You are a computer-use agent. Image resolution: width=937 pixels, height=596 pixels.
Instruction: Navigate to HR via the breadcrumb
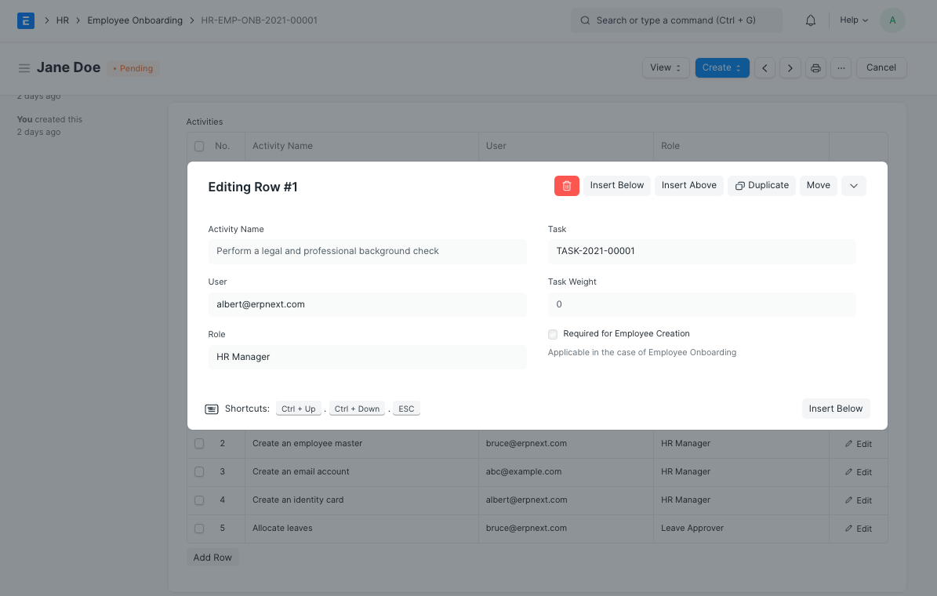(x=63, y=20)
